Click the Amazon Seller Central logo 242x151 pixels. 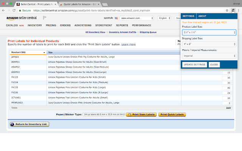click(22, 18)
